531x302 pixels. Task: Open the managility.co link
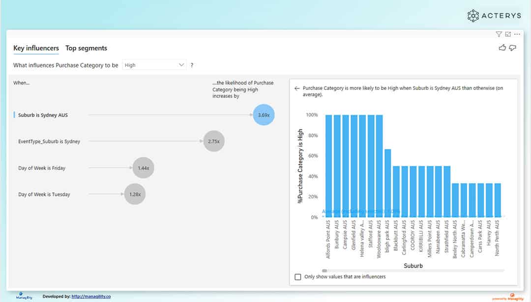91,297
